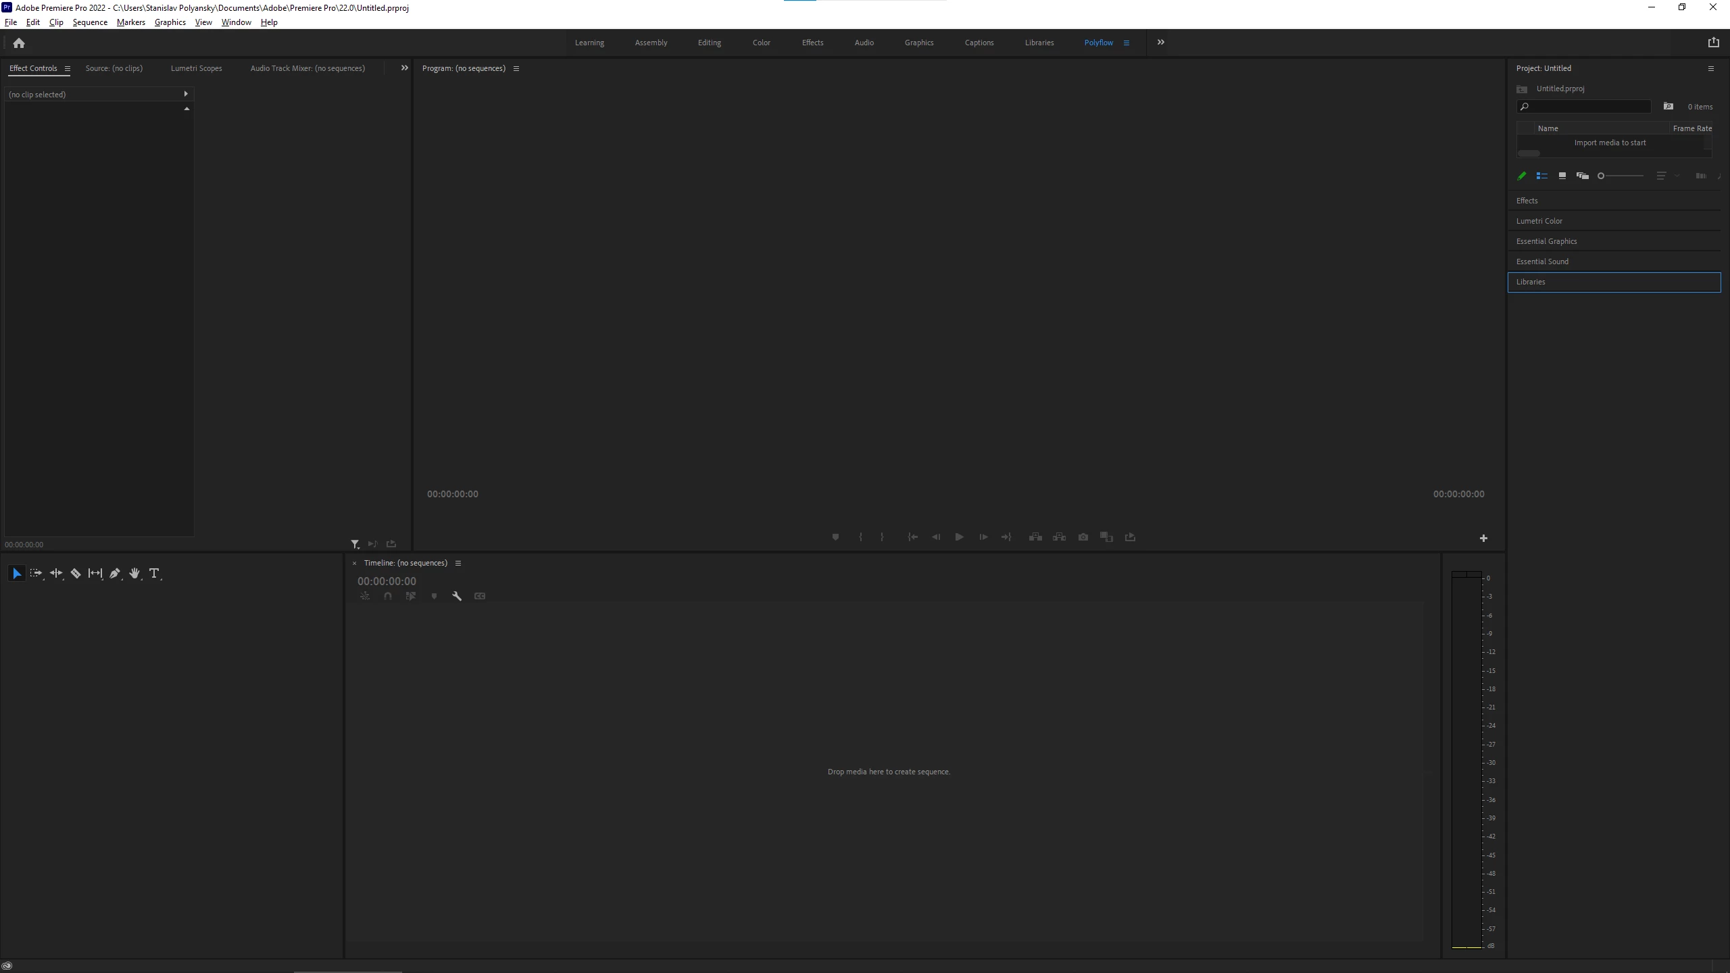Screen dimensions: 1730x973
Task: Click the Home icon
Action: coord(19,43)
